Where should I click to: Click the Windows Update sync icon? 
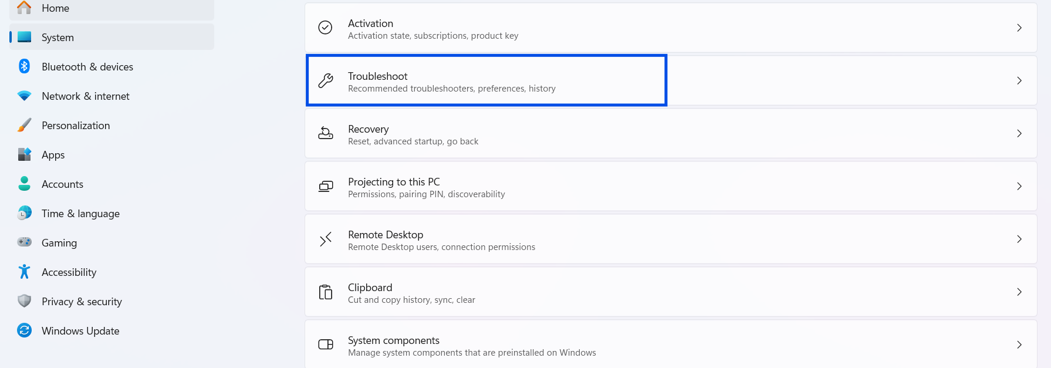[24, 330]
